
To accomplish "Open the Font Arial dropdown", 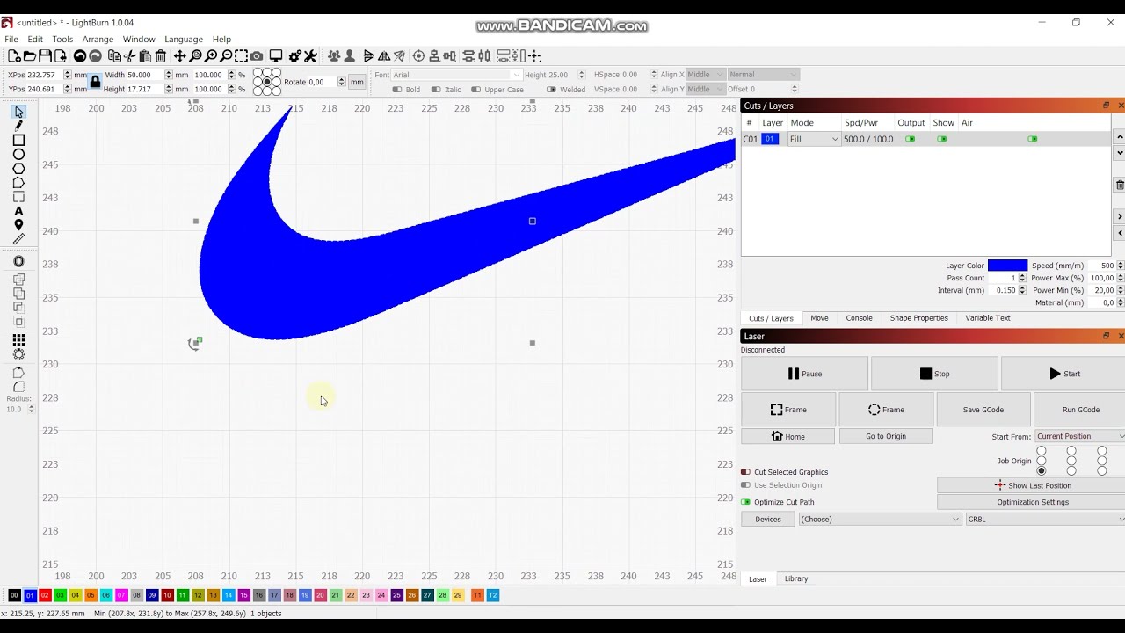I will pyautogui.click(x=455, y=75).
